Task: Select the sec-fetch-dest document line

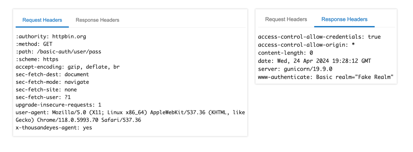Action: 52,74
